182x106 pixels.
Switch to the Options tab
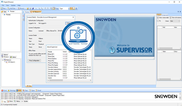coord(5,55)
